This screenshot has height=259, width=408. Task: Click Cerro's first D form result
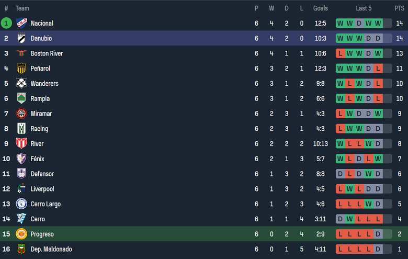pyautogui.click(x=341, y=219)
